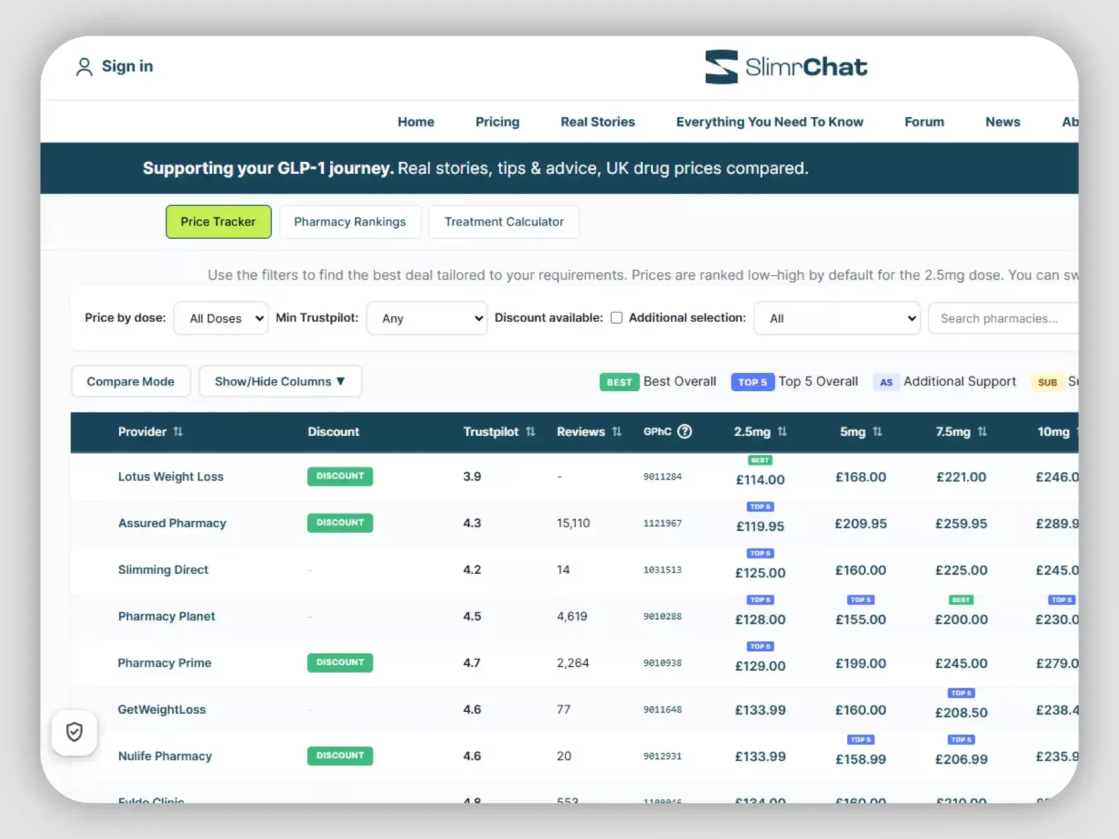The height and width of the screenshot is (839, 1119).
Task: Sort by 2.5mg price arrows icon
Action: (x=782, y=431)
